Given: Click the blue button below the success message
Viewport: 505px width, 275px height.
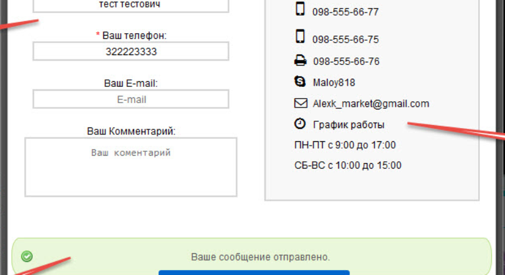Looking at the screenshot, I should [254, 272].
